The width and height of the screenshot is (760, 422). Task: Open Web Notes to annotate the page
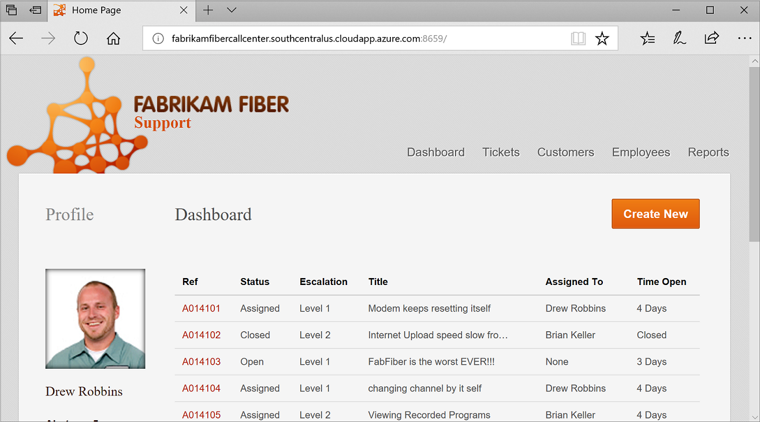click(680, 38)
